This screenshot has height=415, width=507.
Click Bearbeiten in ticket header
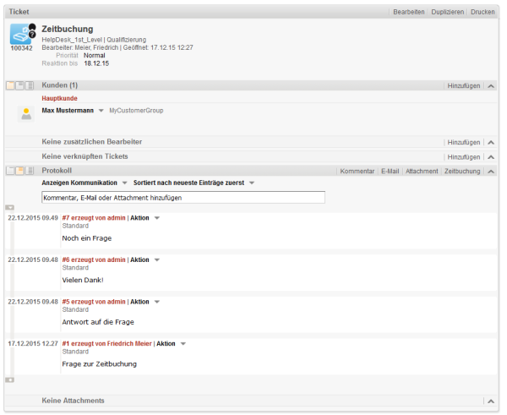pyautogui.click(x=409, y=12)
